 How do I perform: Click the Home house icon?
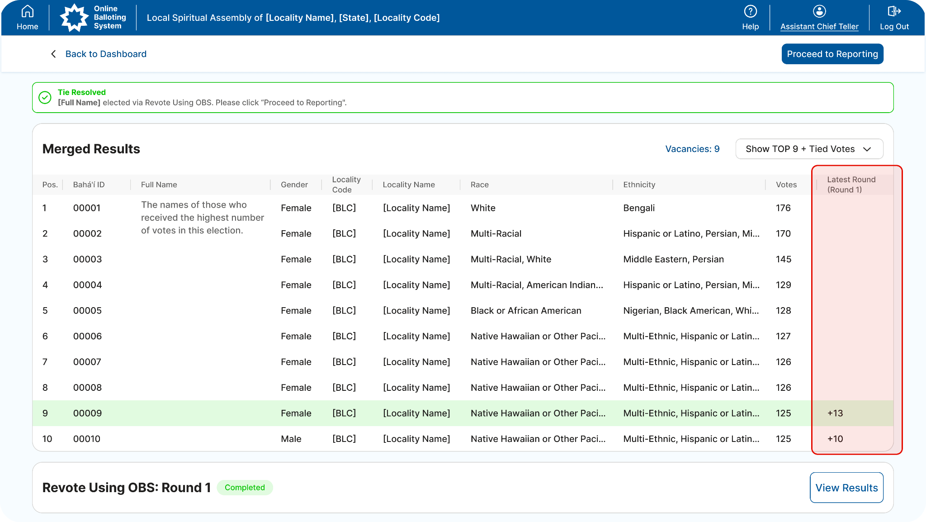click(x=28, y=11)
